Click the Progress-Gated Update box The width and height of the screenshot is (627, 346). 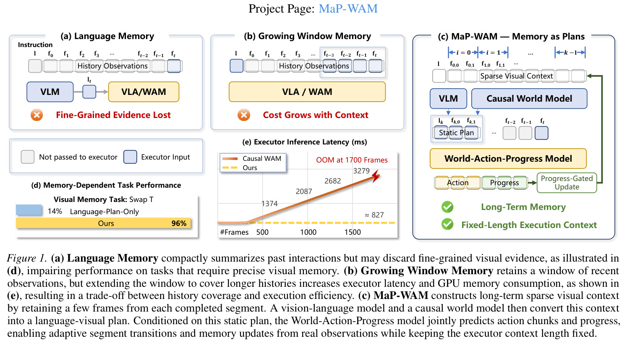click(567, 183)
